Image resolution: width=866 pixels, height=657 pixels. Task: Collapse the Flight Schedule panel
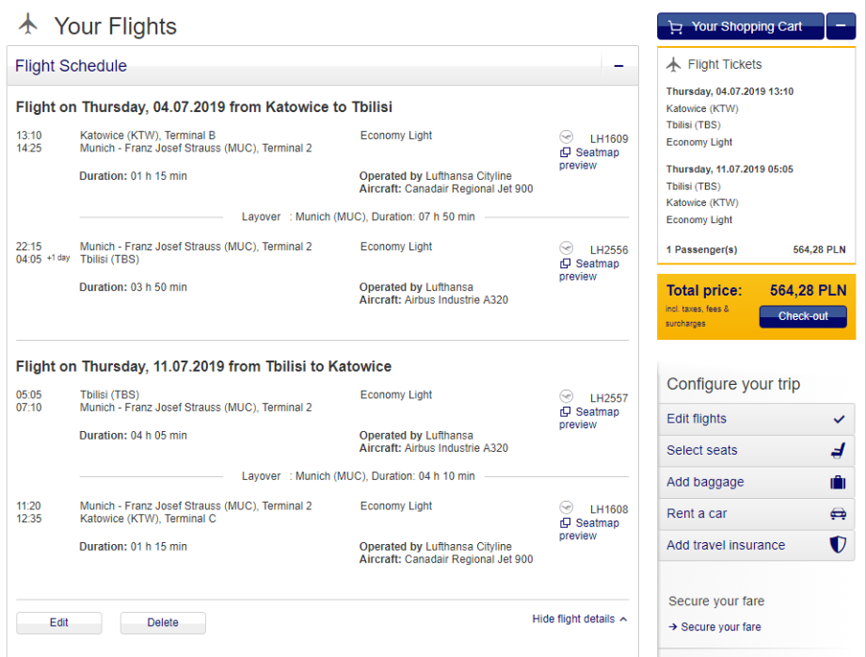point(618,66)
